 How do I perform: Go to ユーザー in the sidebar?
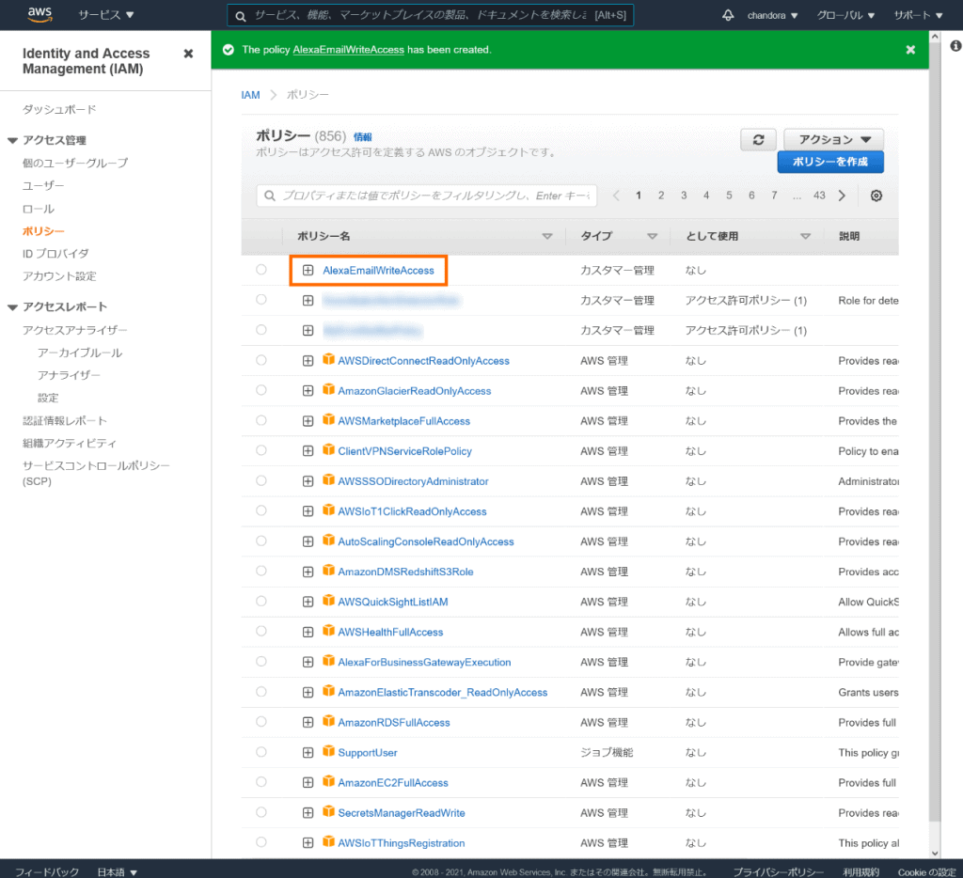tap(43, 185)
